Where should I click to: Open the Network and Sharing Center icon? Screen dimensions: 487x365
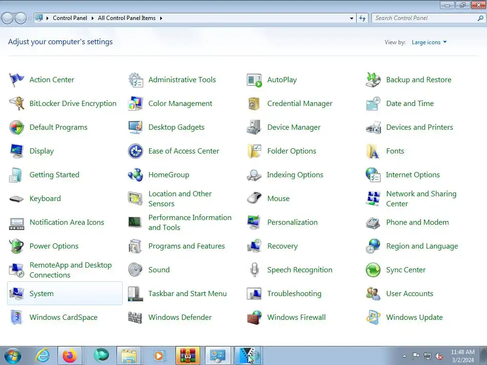point(373,199)
